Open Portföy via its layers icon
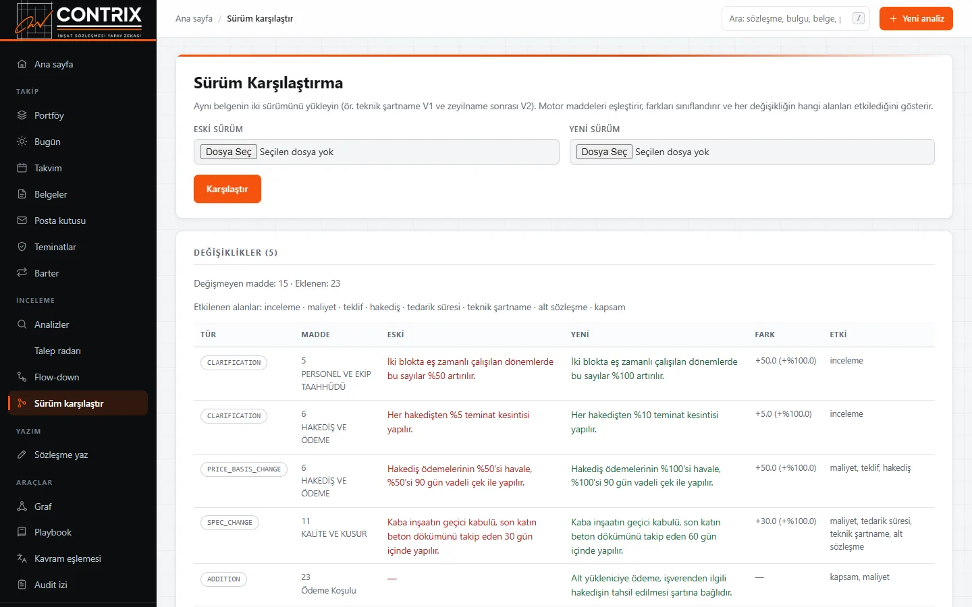This screenshot has height=607, width=972. click(x=22, y=115)
